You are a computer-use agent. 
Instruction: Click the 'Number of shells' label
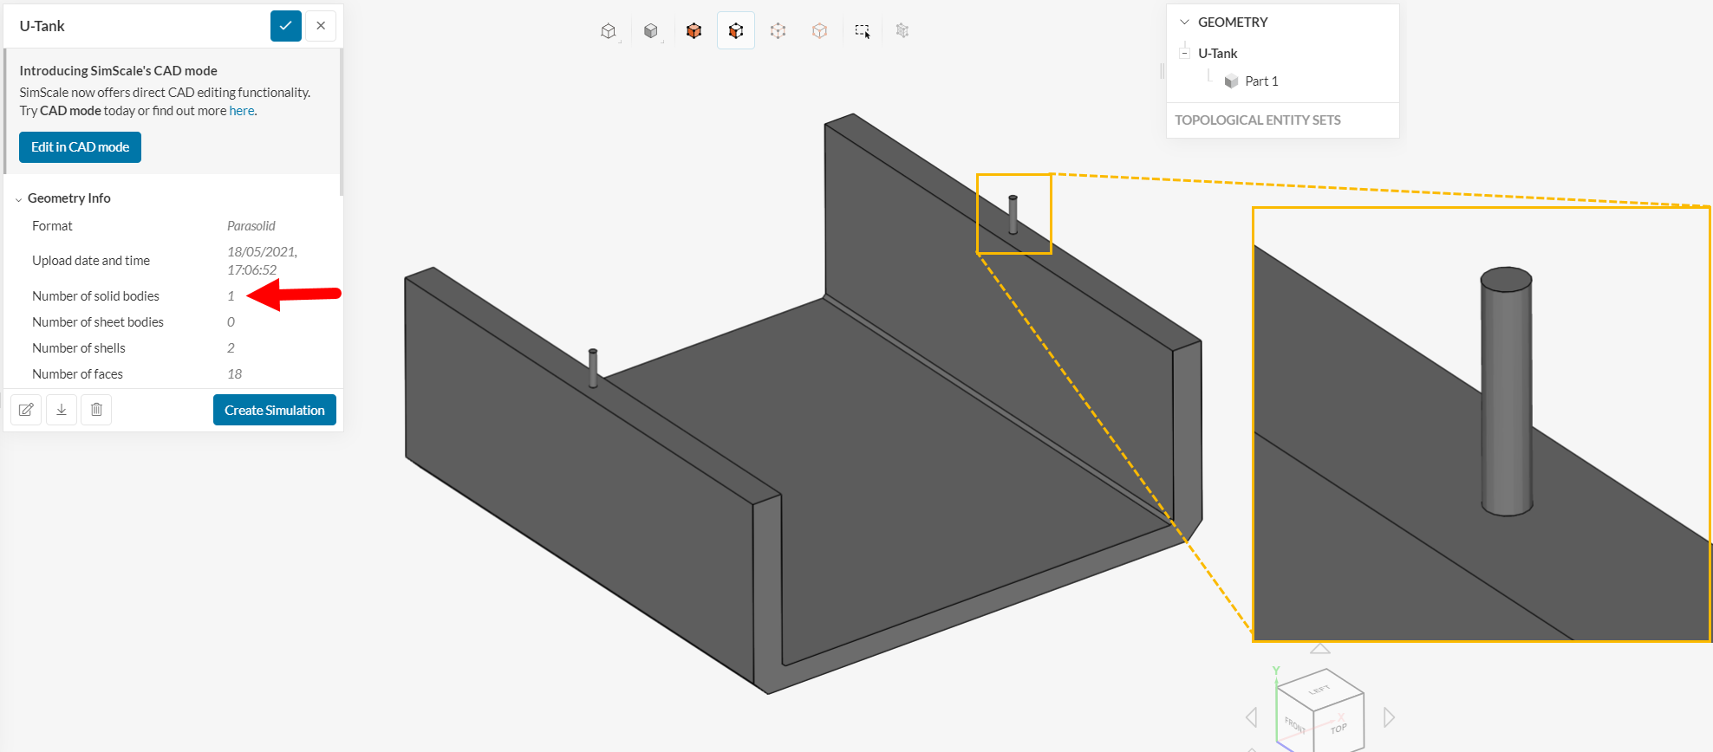79,348
